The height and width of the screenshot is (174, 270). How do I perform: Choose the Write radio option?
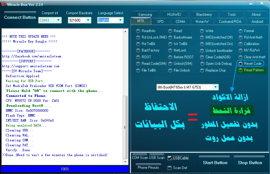[202, 31]
